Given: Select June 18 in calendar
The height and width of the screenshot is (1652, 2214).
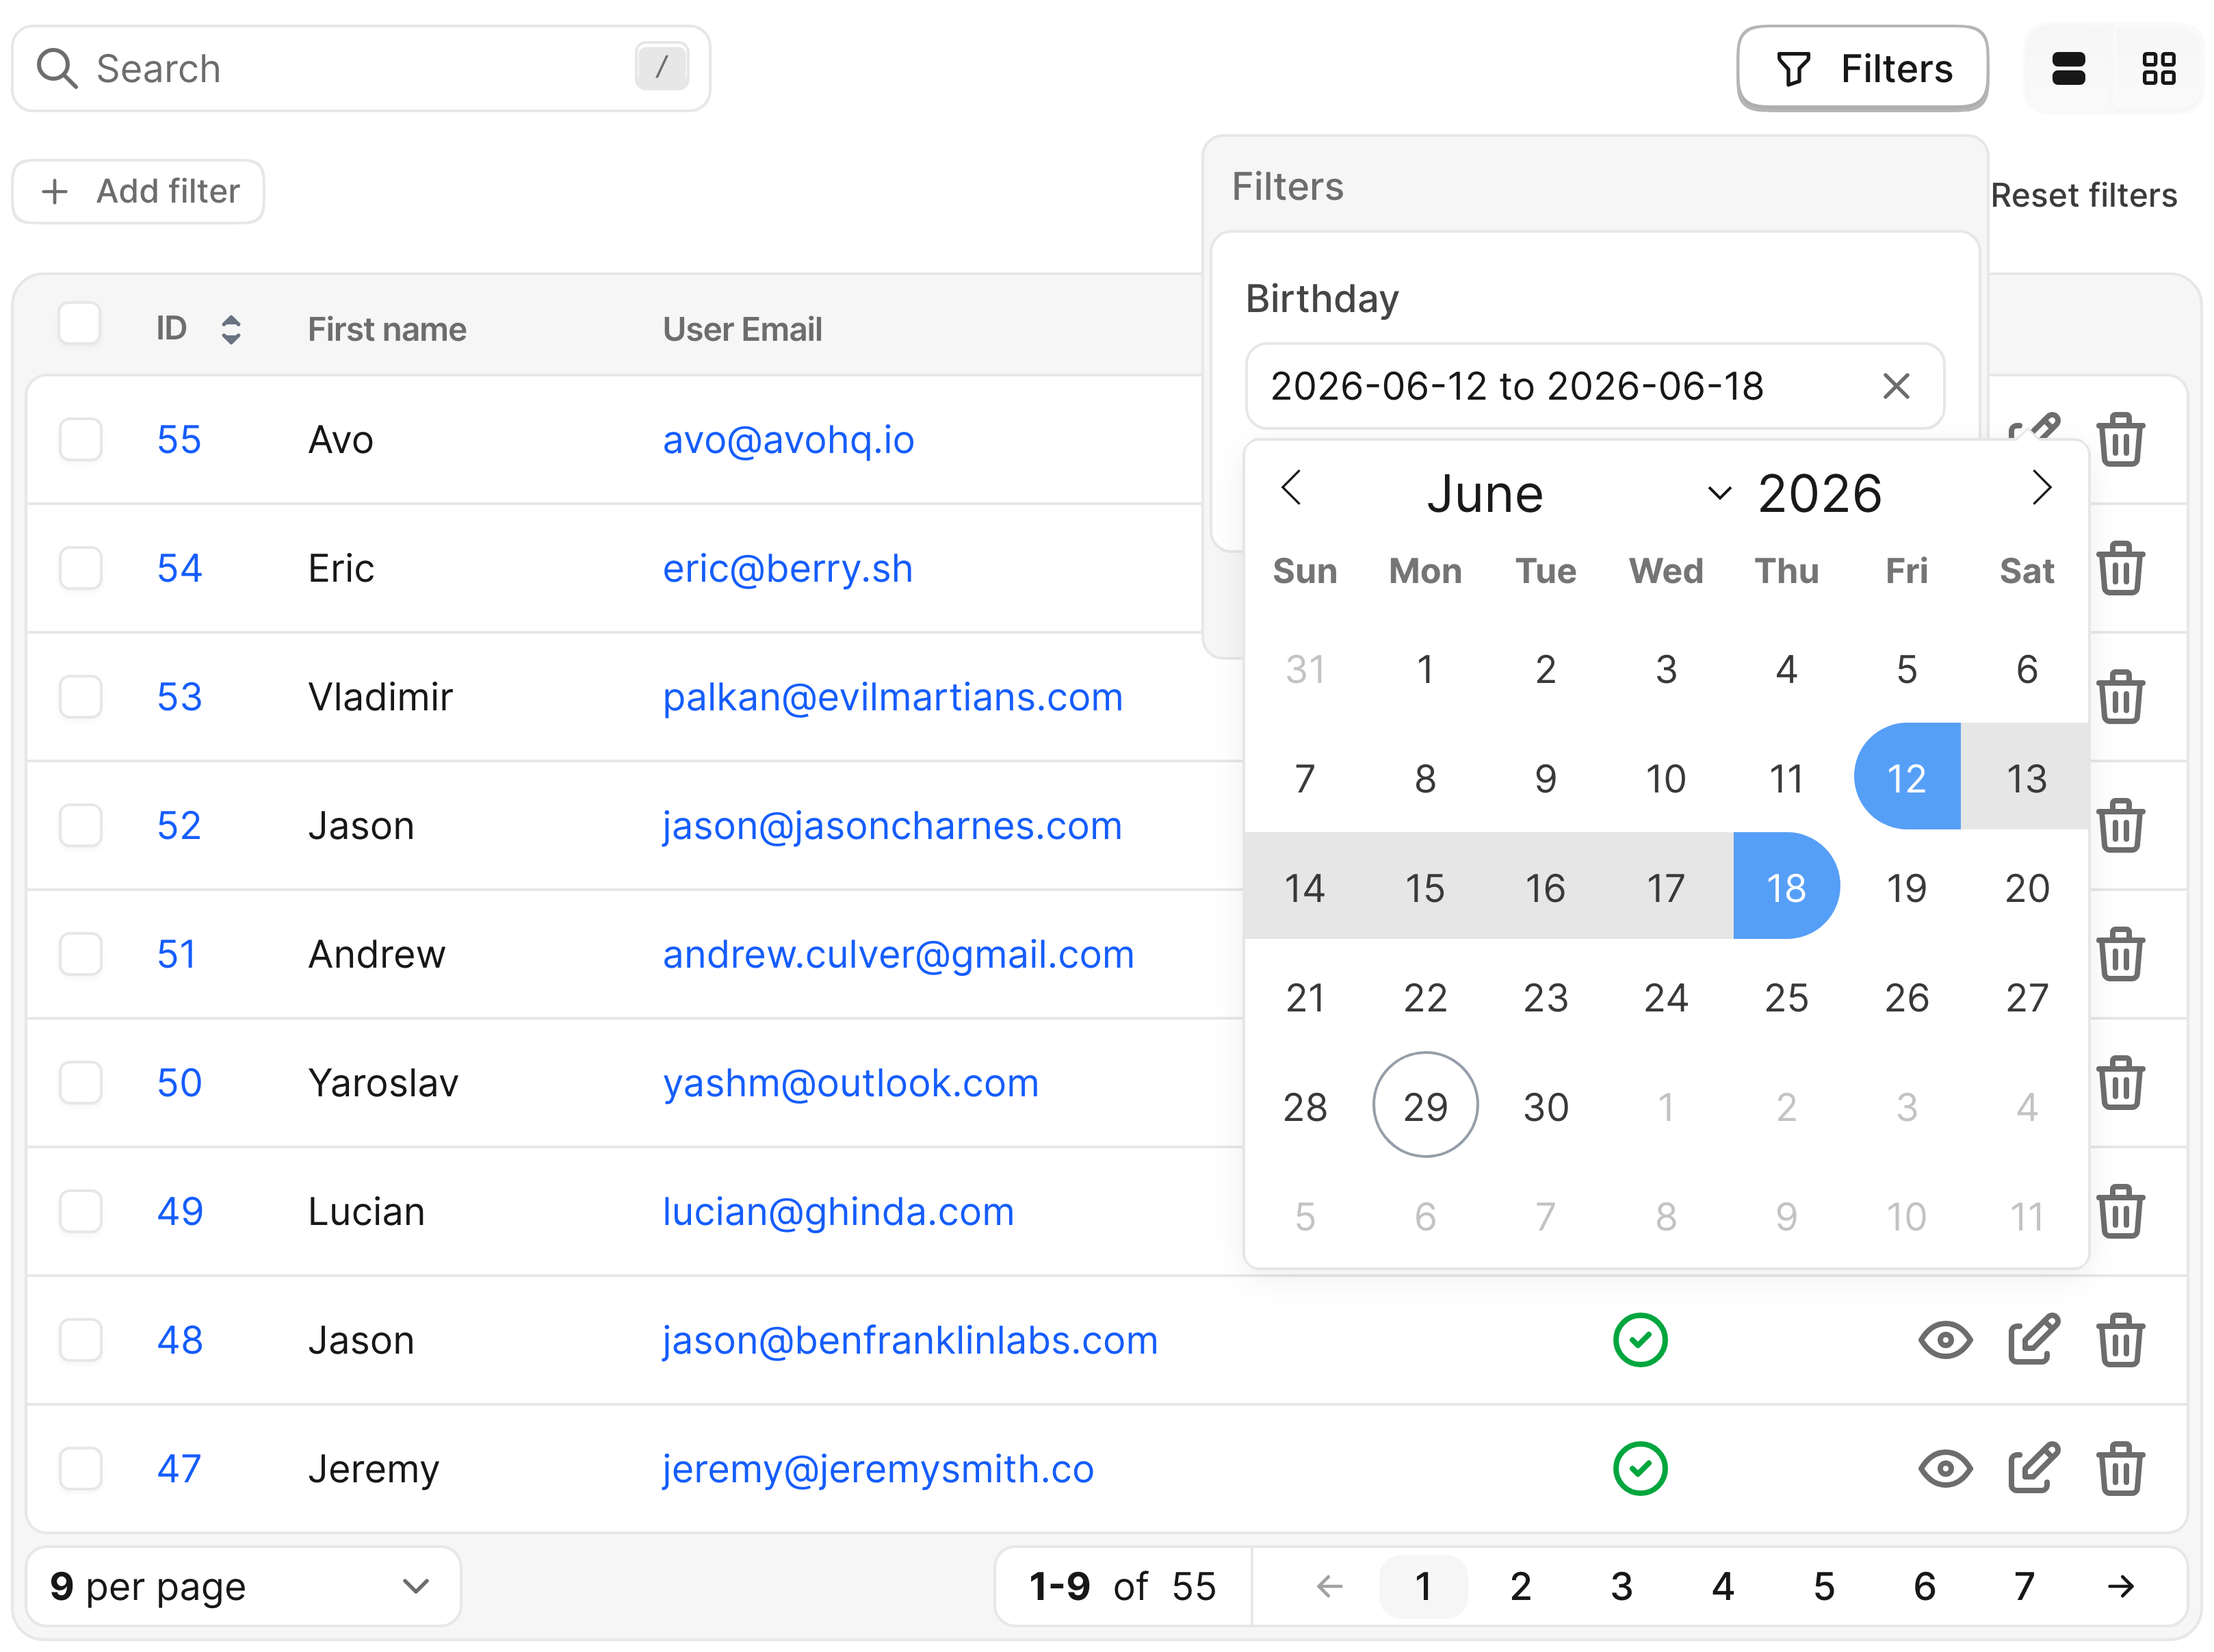Looking at the screenshot, I should point(1786,886).
